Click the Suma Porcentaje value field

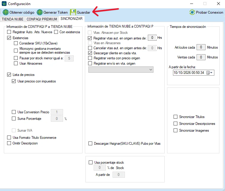point(57,119)
